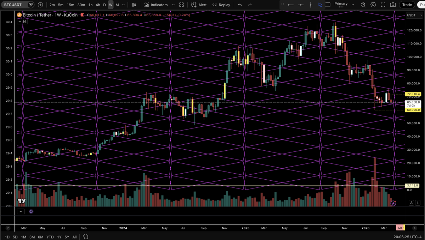This screenshot has width=425, height=240.
Task: Open the chart layout rectangle selector
Action: 328,5
